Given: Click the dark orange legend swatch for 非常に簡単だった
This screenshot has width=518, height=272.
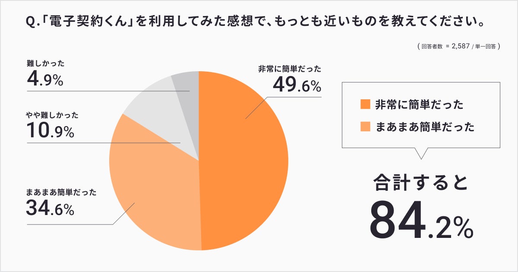Looking at the screenshot, I should (x=365, y=104).
